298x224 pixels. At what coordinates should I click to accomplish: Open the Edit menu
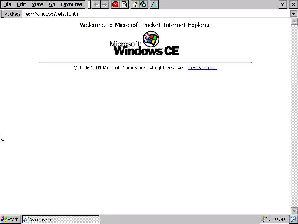21,4
